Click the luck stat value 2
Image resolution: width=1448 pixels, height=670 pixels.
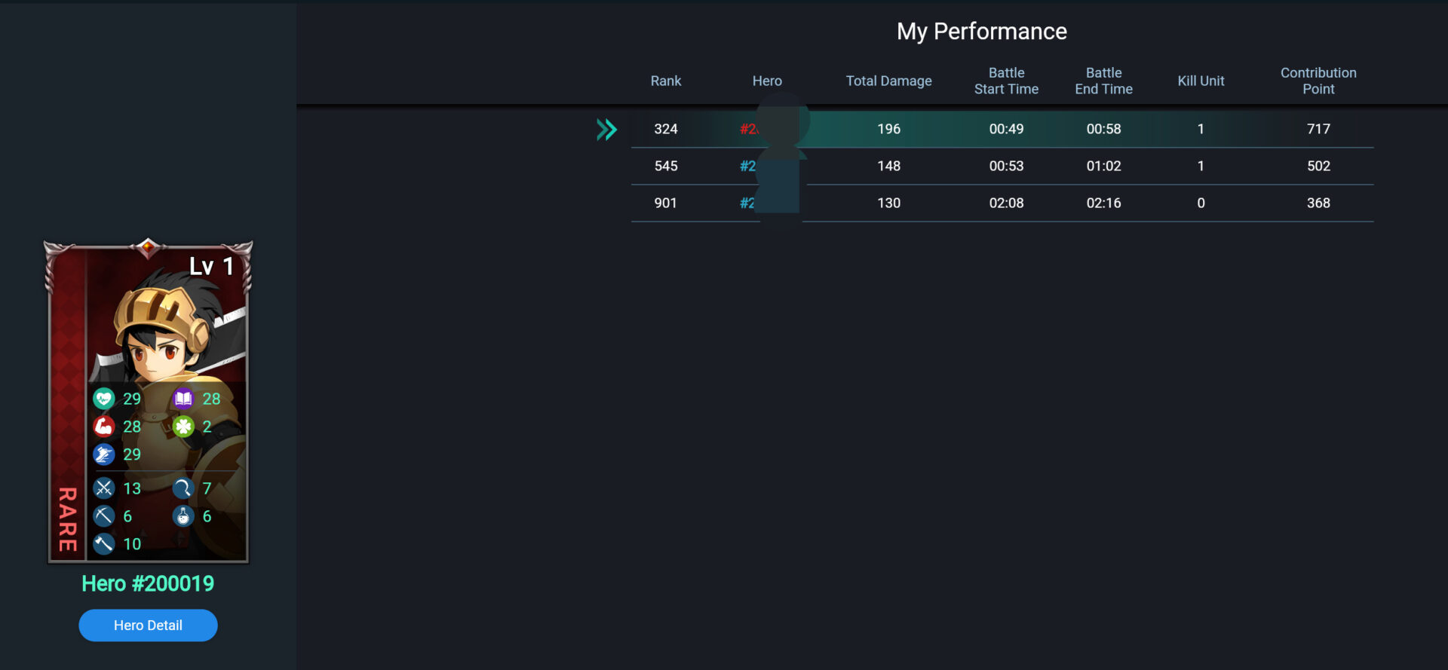[207, 427]
